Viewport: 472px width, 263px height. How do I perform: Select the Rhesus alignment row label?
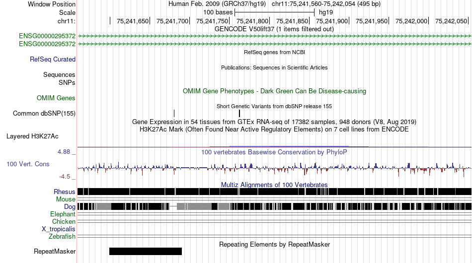[x=65, y=192]
